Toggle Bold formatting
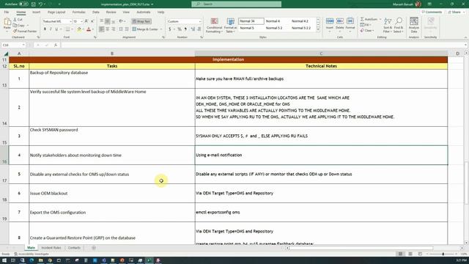Screen dimensions: 469x264 [45, 29]
